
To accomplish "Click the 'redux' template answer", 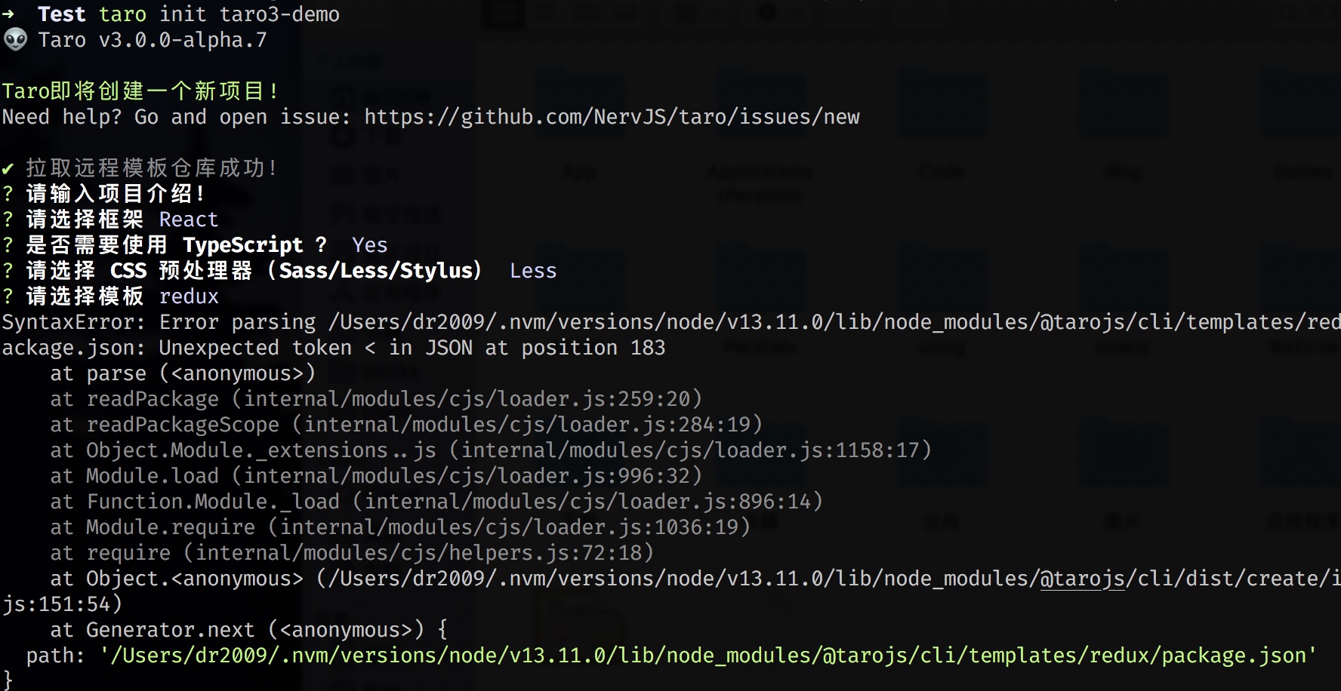I will click(x=189, y=296).
